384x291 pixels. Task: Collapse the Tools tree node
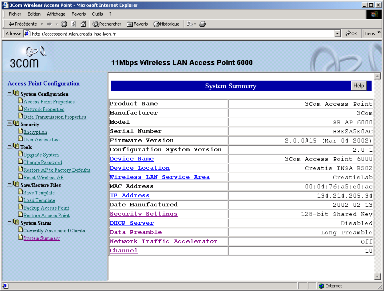[9, 146]
